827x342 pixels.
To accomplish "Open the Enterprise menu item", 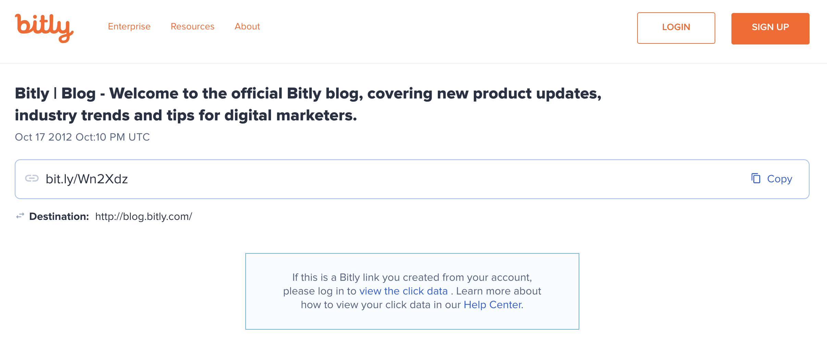I will click(129, 26).
